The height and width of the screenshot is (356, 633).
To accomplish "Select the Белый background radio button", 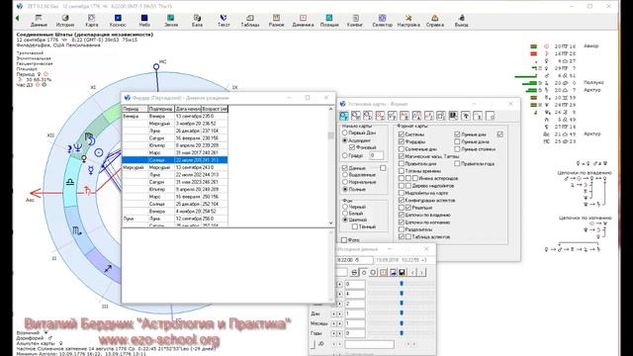I will [x=345, y=213].
